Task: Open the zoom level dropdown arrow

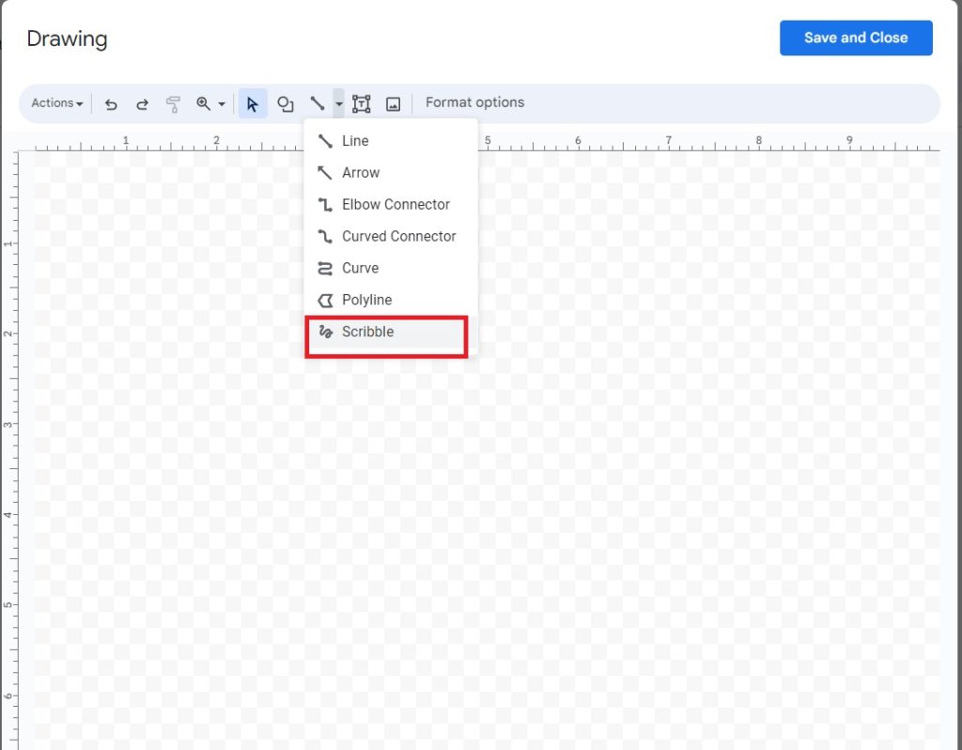Action: coord(222,103)
